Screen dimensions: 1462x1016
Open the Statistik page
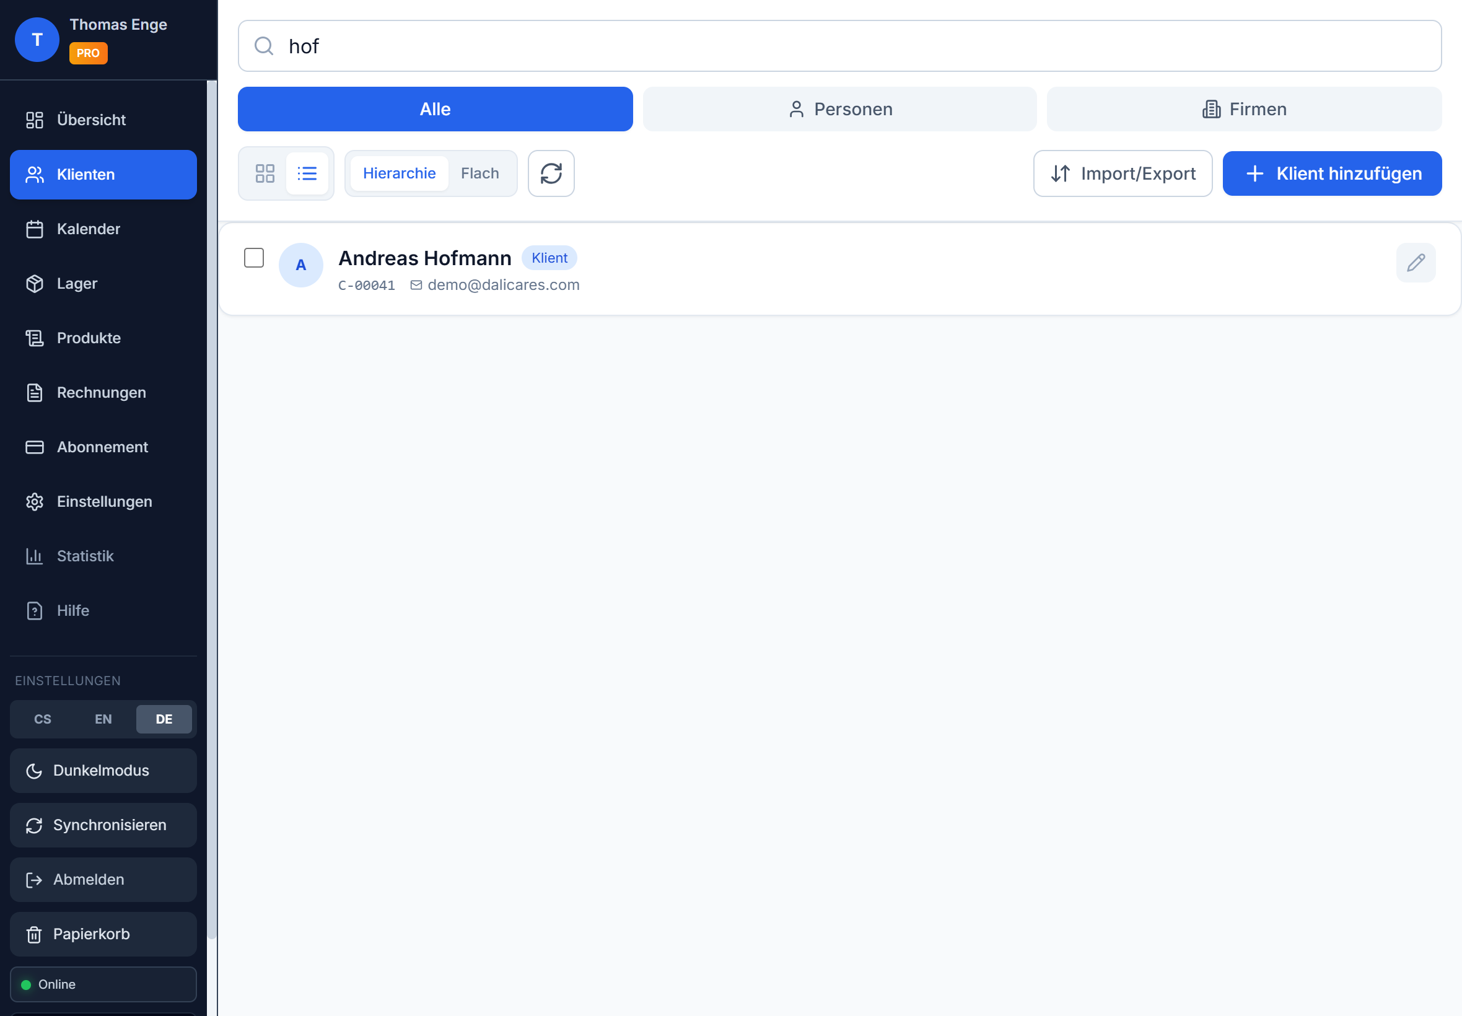coord(85,556)
